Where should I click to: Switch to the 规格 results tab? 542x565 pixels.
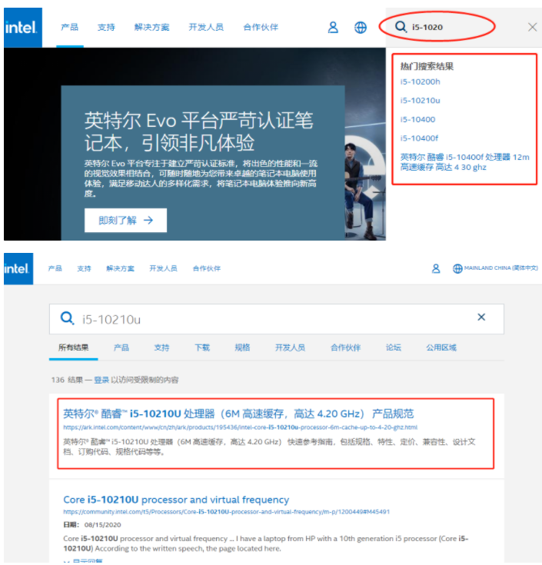pyautogui.click(x=241, y=347)
